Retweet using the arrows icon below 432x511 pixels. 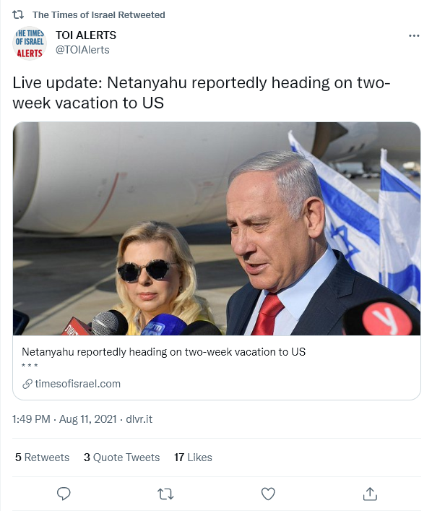click(x=165, y=494)
